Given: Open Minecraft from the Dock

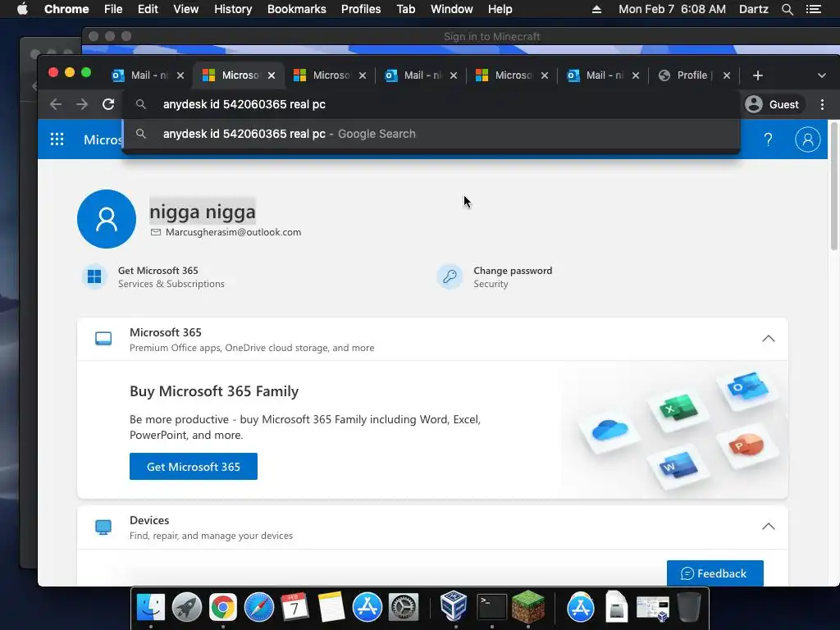Looking at the screenshot, I should 528,607.
